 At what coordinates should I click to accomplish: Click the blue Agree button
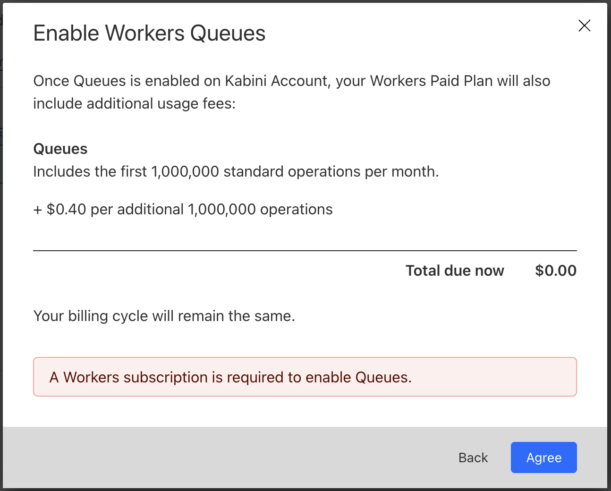pos(543,457)
